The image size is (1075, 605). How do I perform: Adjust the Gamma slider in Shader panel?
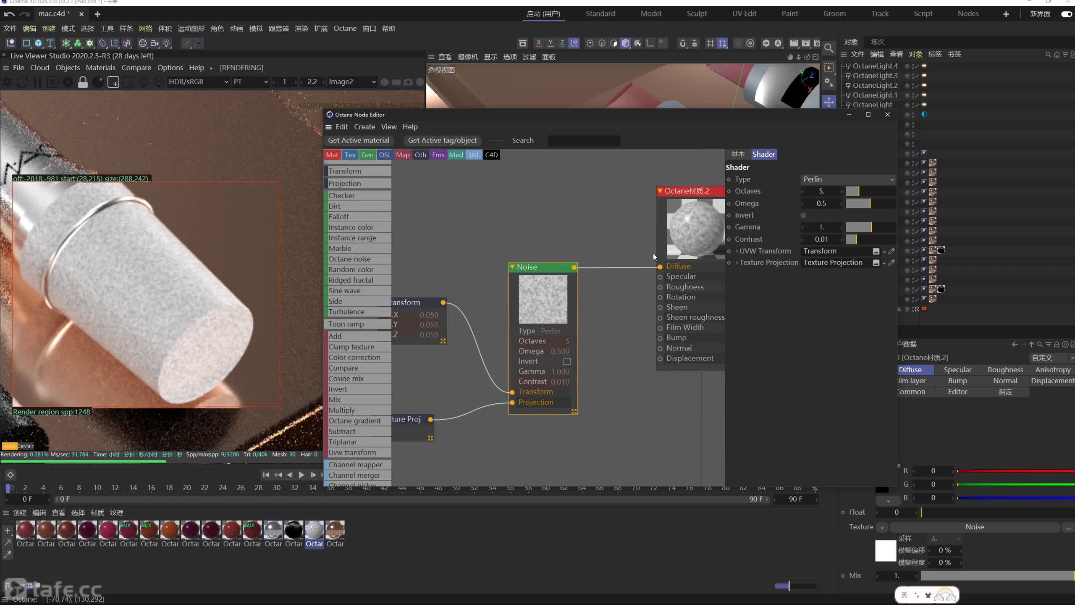[x=870, y=227]
